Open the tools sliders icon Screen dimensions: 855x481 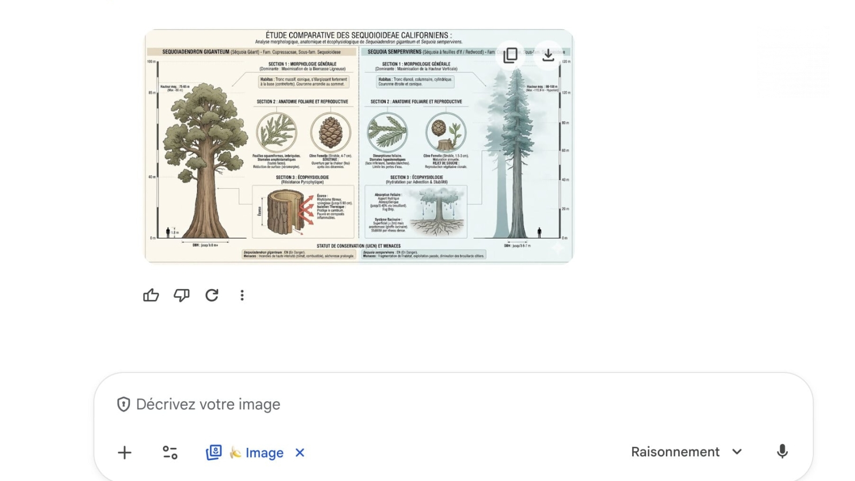170,453
